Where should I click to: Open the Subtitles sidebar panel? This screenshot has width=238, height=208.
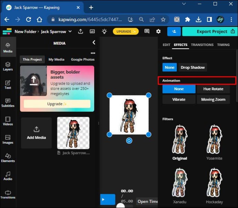8,103
